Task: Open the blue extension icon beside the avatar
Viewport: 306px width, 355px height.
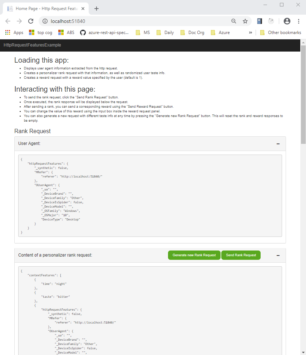Action: (x=260, y=21)
